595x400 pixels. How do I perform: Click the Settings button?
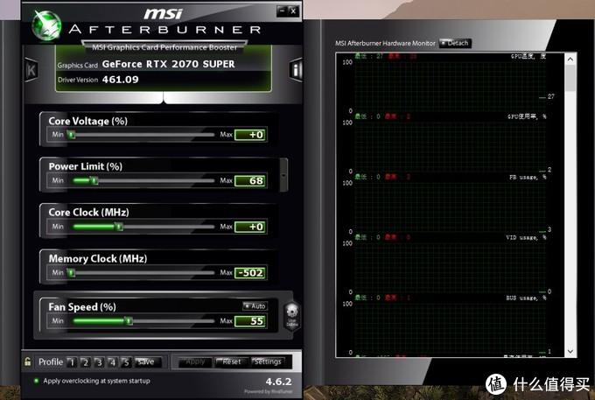(268, 361)
